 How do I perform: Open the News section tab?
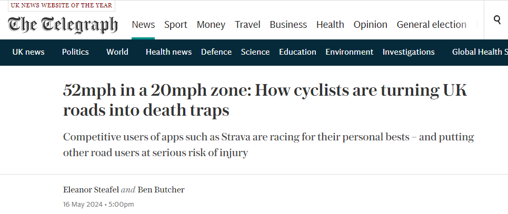coord(143,25)
